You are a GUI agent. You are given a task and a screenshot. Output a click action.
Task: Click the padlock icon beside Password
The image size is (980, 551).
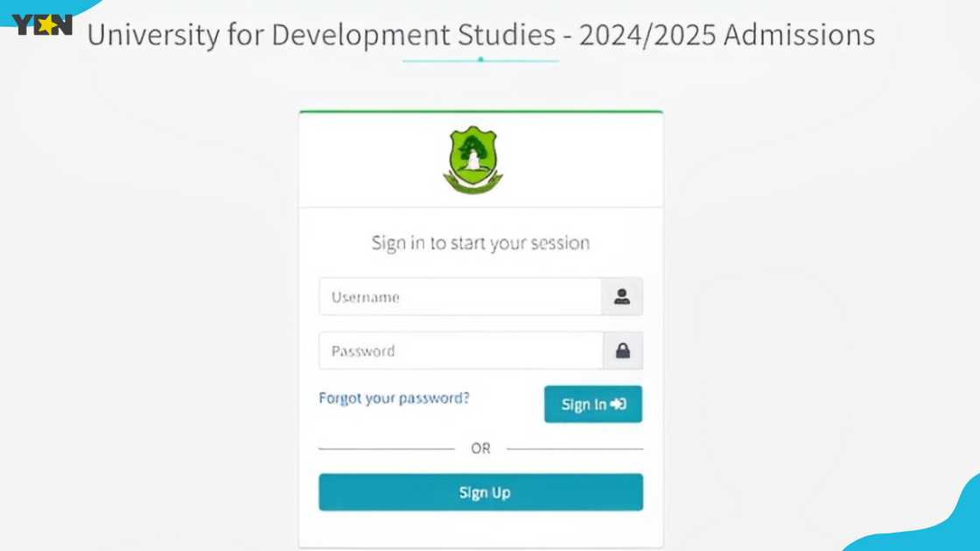coord(622,351)
